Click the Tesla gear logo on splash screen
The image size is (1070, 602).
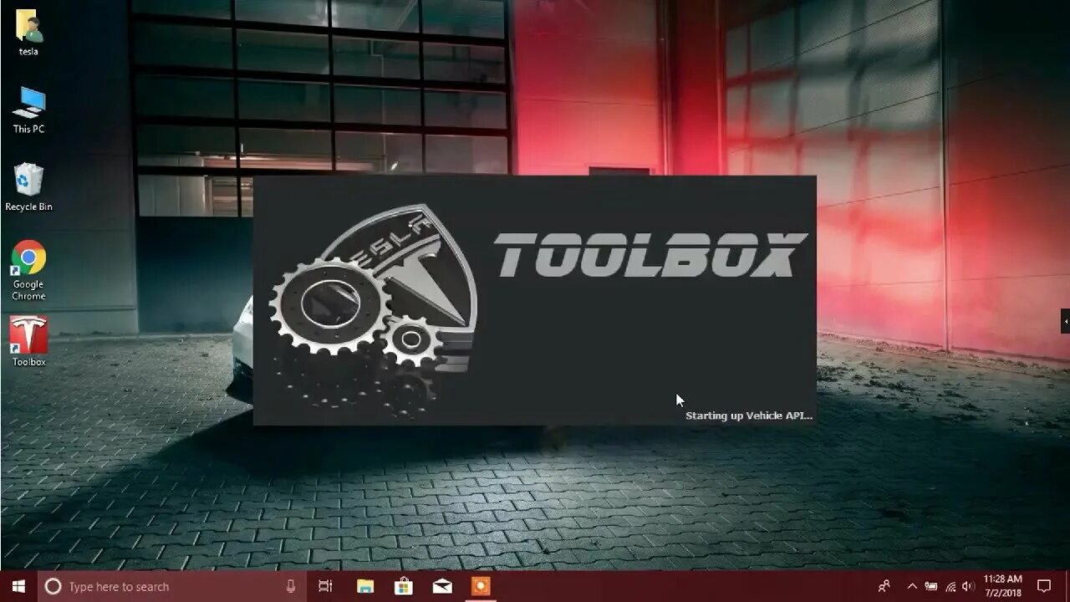point(373,311)
